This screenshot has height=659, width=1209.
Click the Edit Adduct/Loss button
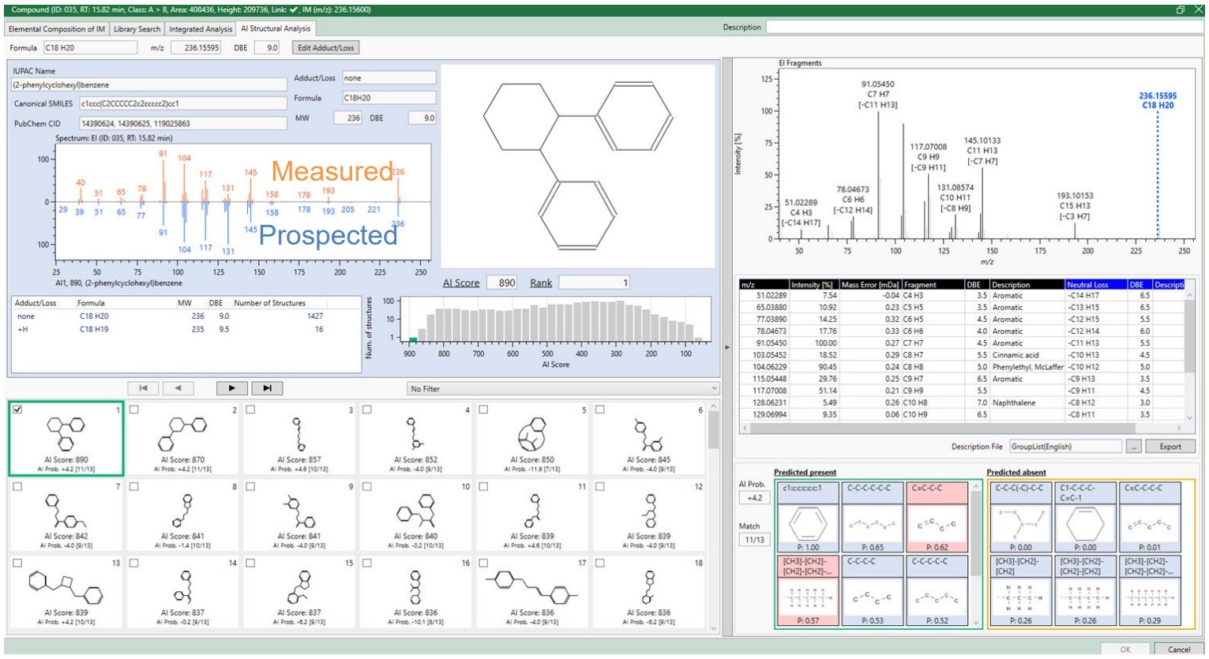pos(326,47)
